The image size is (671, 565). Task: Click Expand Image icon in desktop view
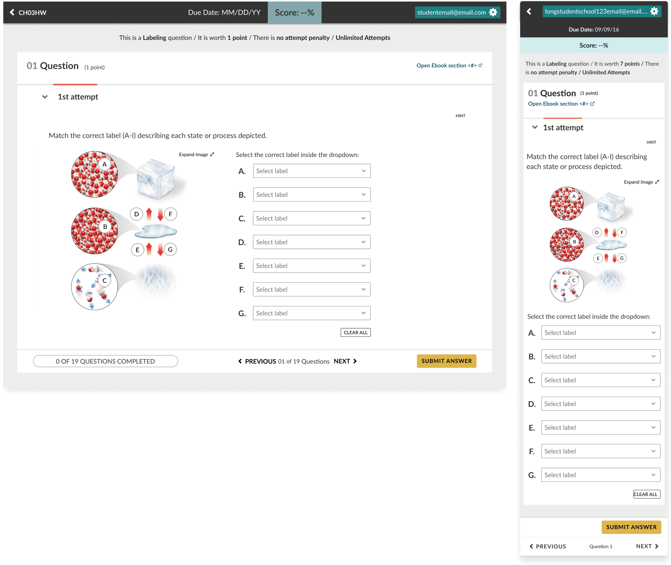(212, 154)
